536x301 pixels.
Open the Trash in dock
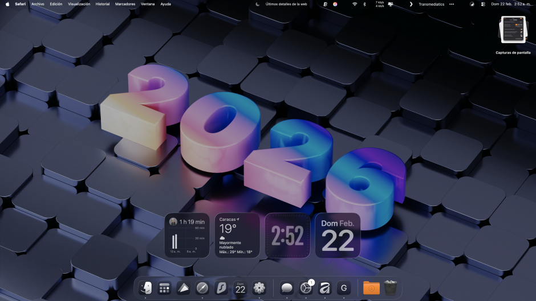tap(391, 287)
